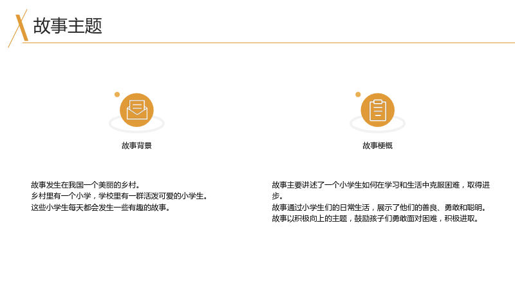Click the line beginning 乡村里有一个小学
515x290 pixels.
[119, 197]
